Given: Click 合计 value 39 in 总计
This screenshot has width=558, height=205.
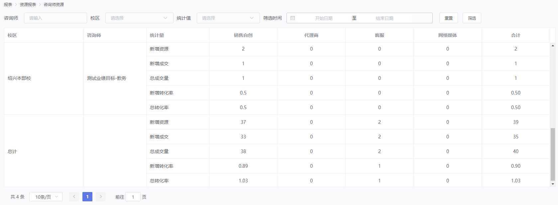Looking at the screenshot, I should tap(516, 122).
